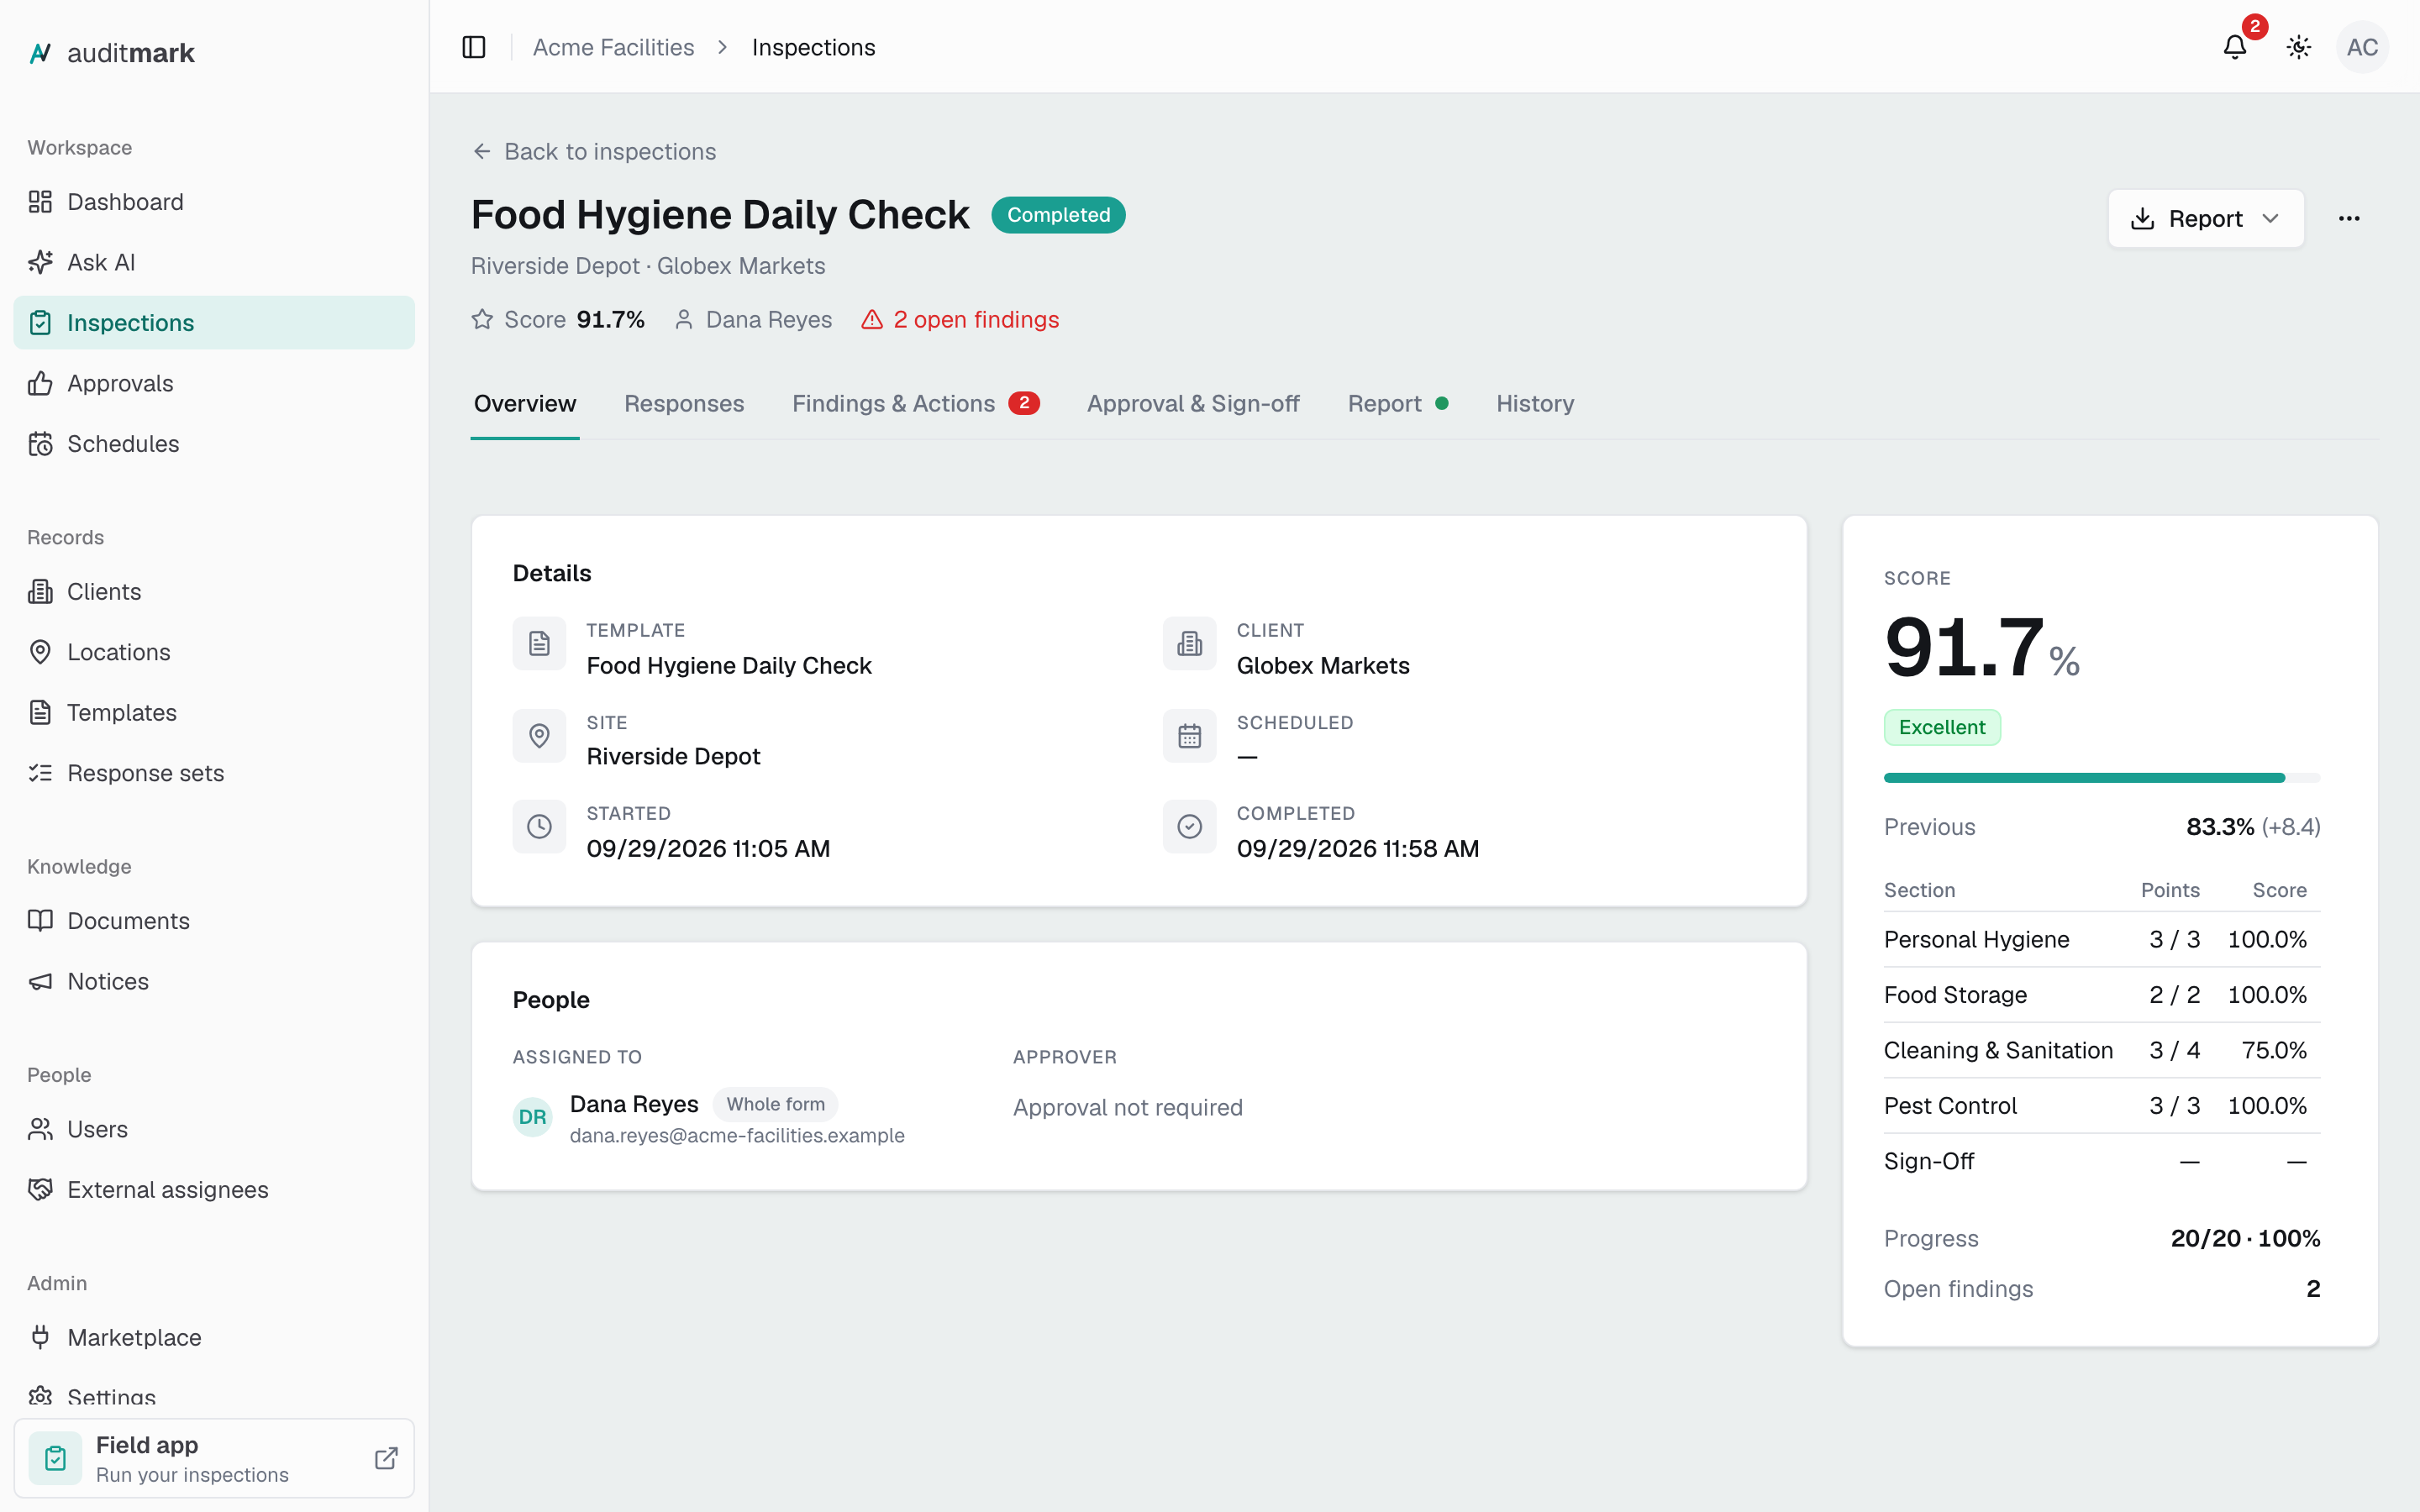Click the auditmark logo
The height and width of the screenshot is (1512, 2420).
tap(111, 53)
